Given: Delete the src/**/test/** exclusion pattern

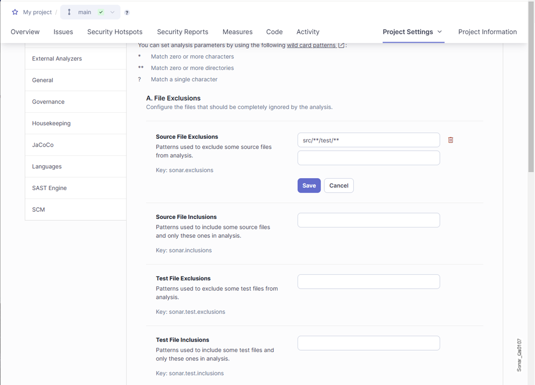Looking at the screenshot, I should pos(450,140).
